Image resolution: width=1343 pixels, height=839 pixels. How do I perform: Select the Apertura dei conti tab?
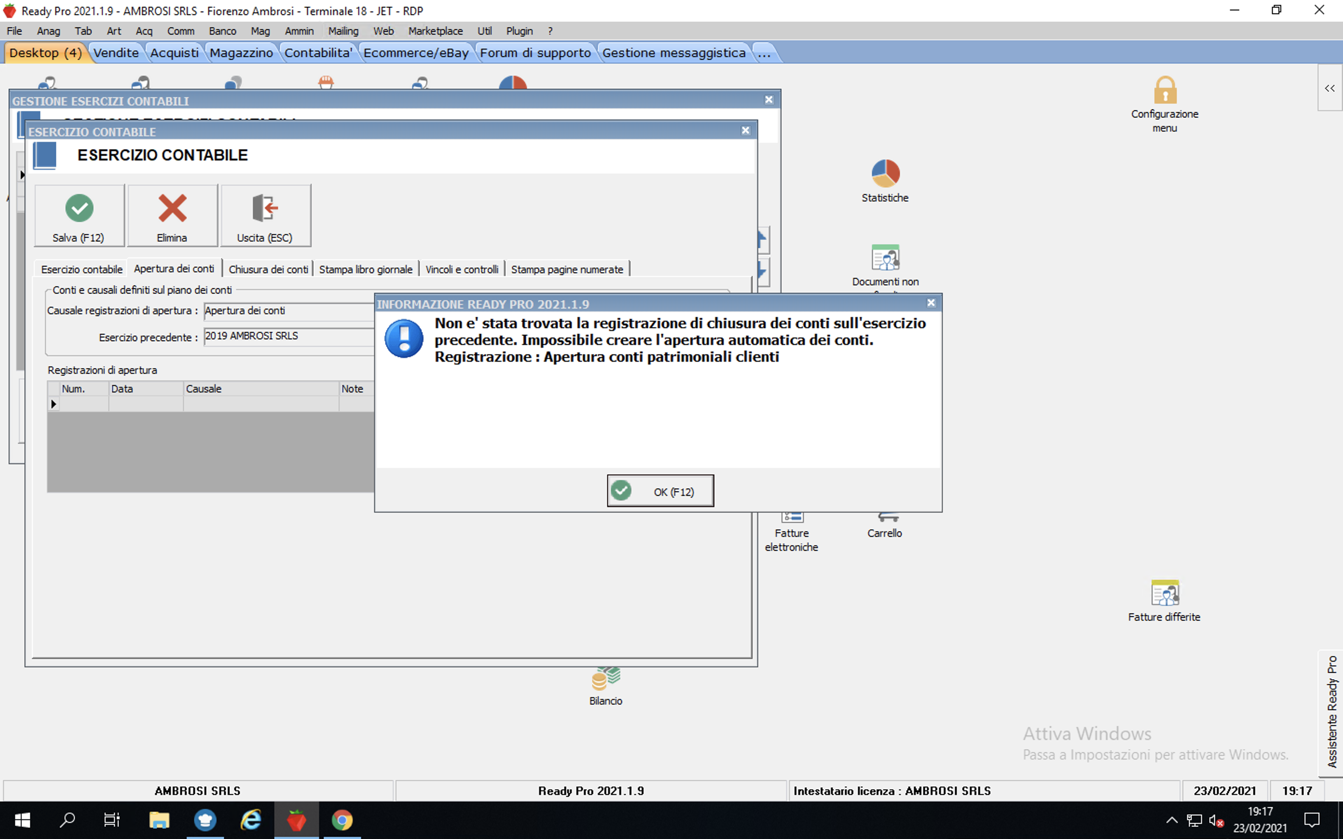pyautogui.click(x=174, y=268)
